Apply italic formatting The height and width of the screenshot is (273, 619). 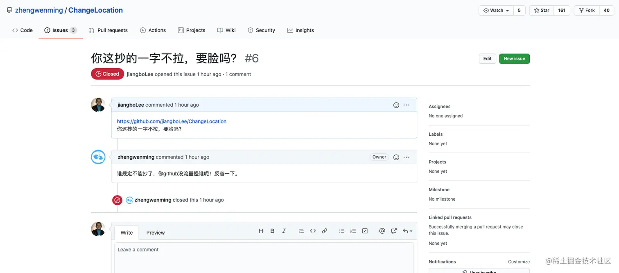[x=284, y=231]
